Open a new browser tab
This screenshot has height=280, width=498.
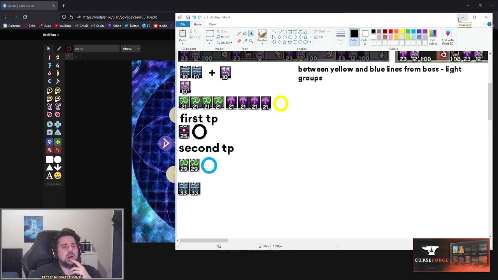tap(63, 6)
